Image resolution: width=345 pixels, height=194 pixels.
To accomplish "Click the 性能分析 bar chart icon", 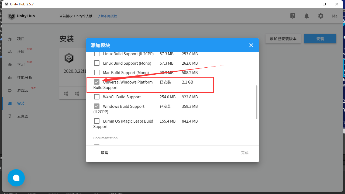I will pyautogui.click(x=10, y=78).
